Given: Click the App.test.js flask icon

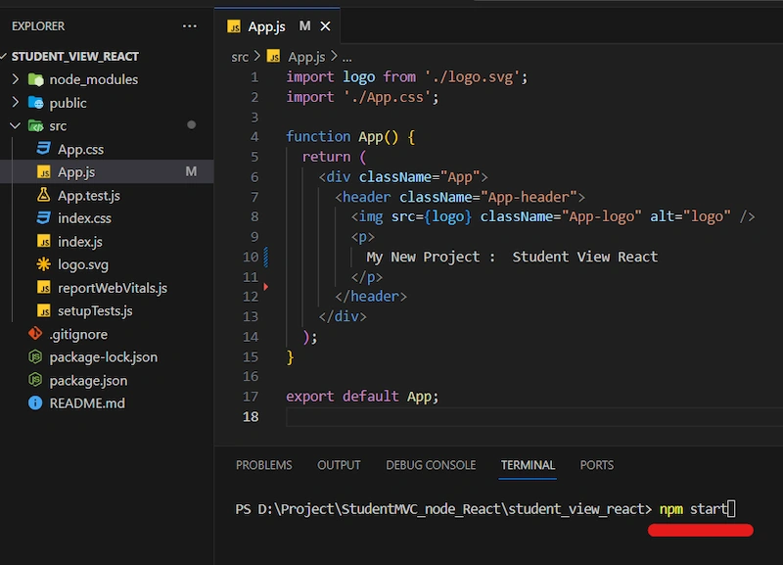Looking at the screenshot, I should pos(43,195).
